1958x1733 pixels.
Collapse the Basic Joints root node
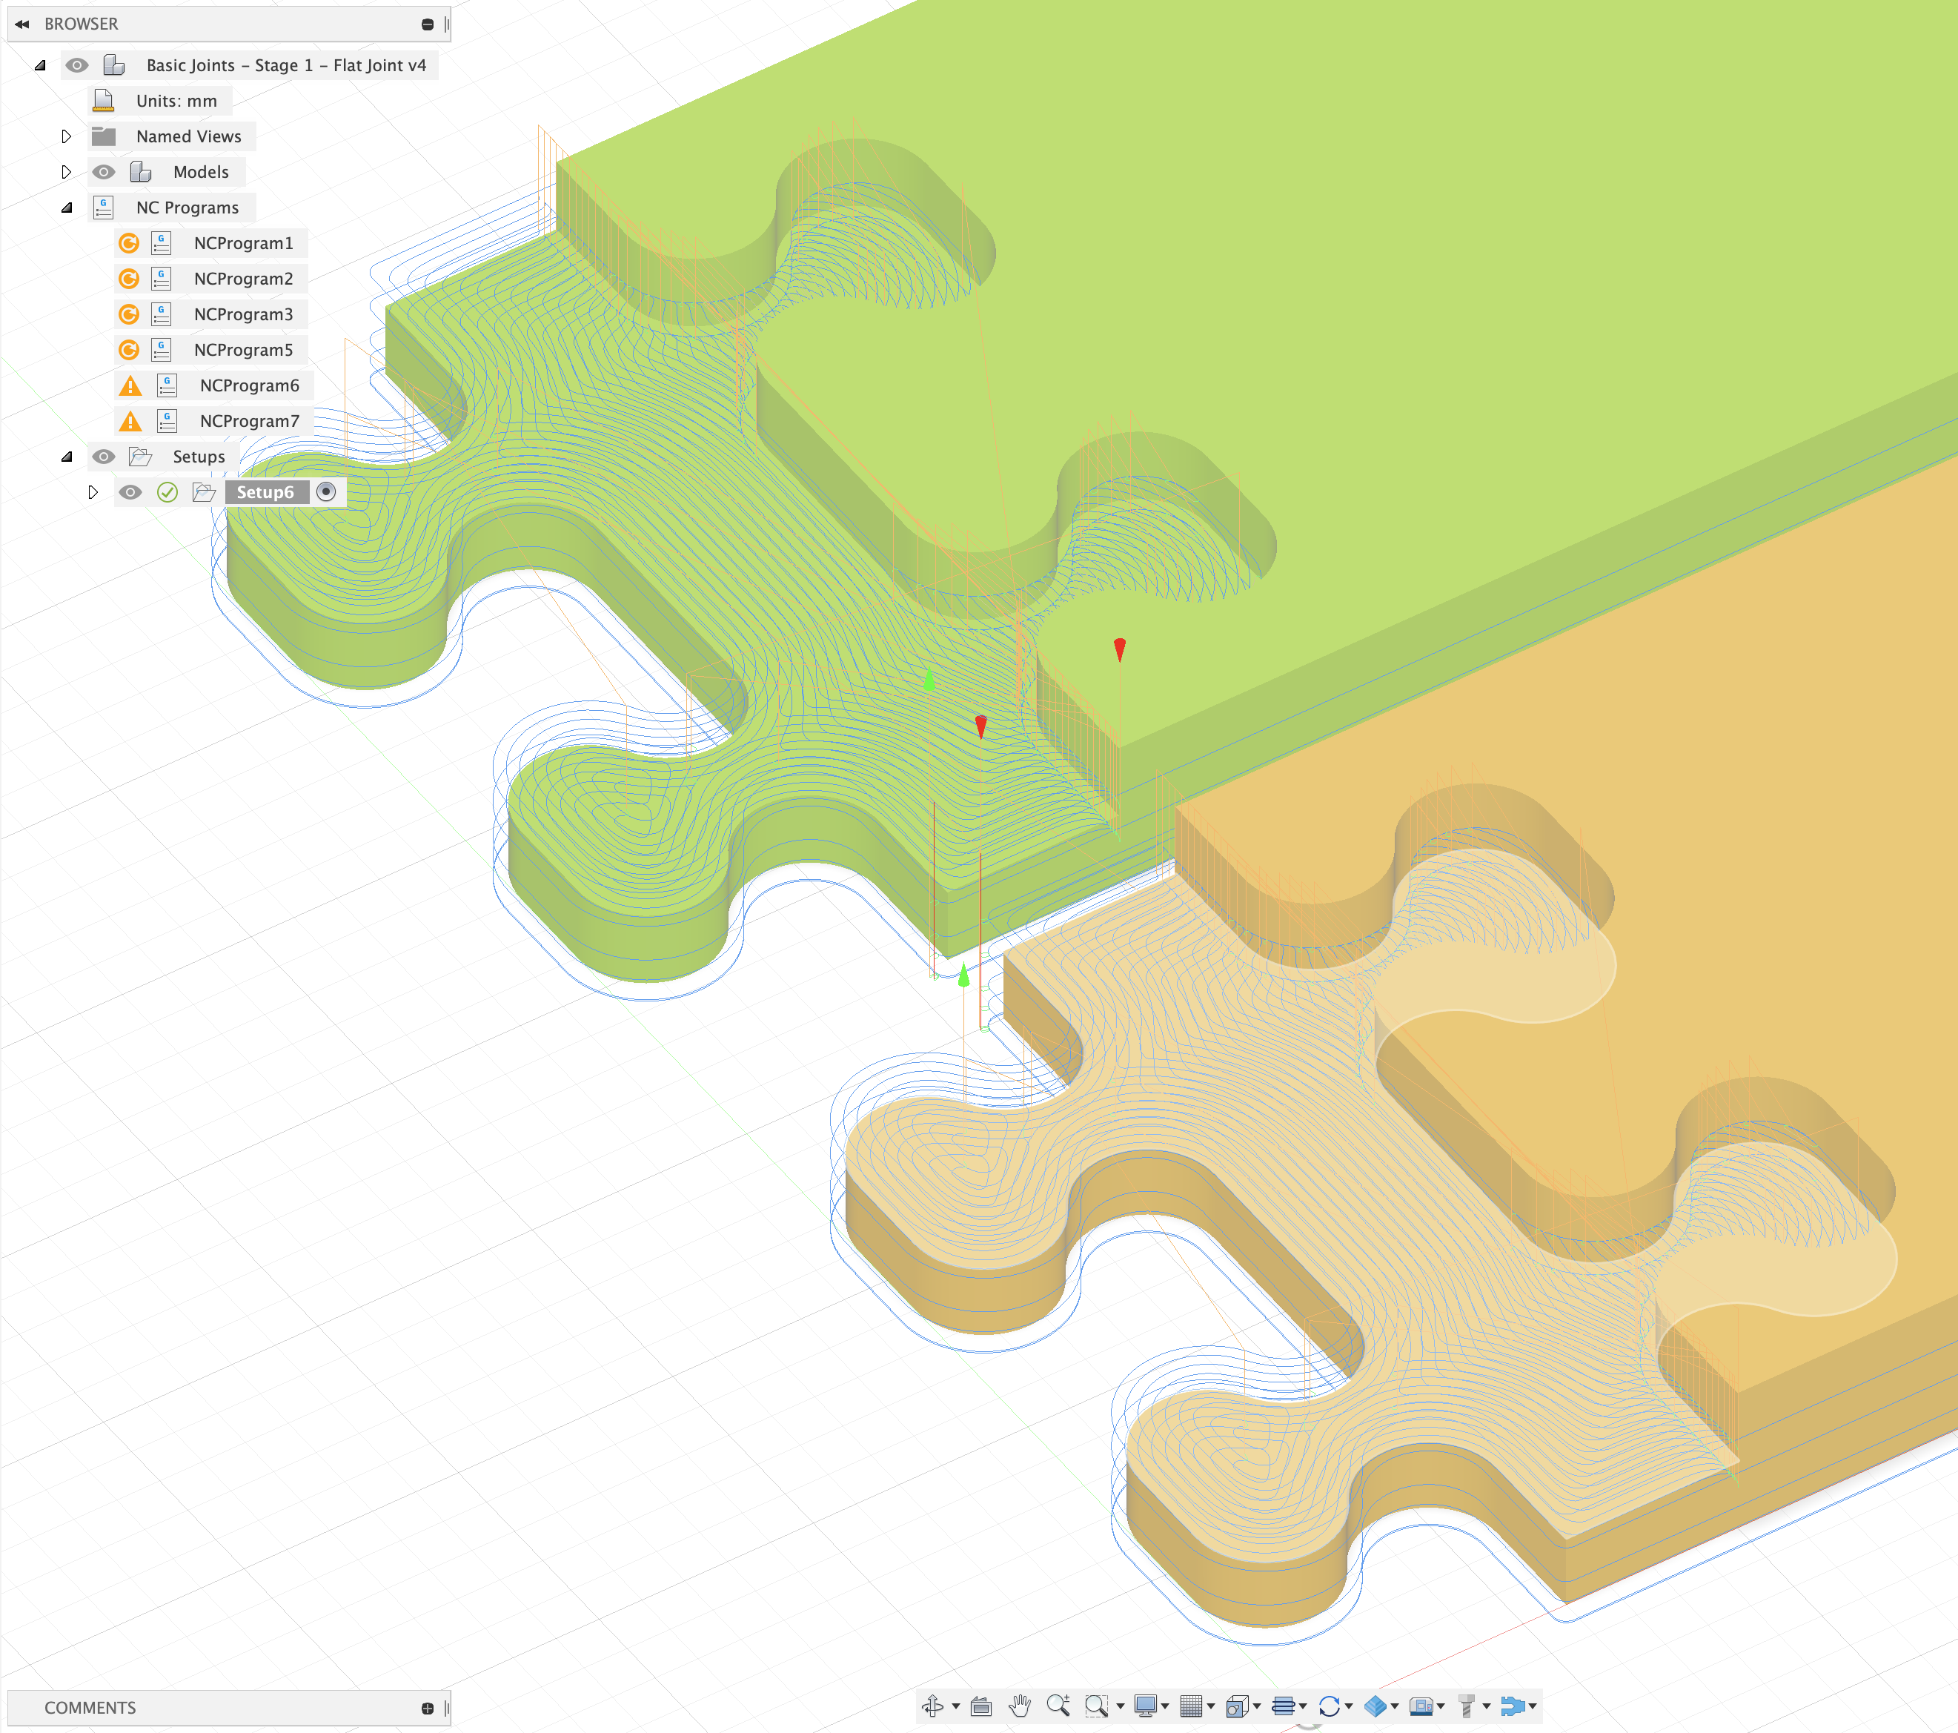[x=40, y=65]
